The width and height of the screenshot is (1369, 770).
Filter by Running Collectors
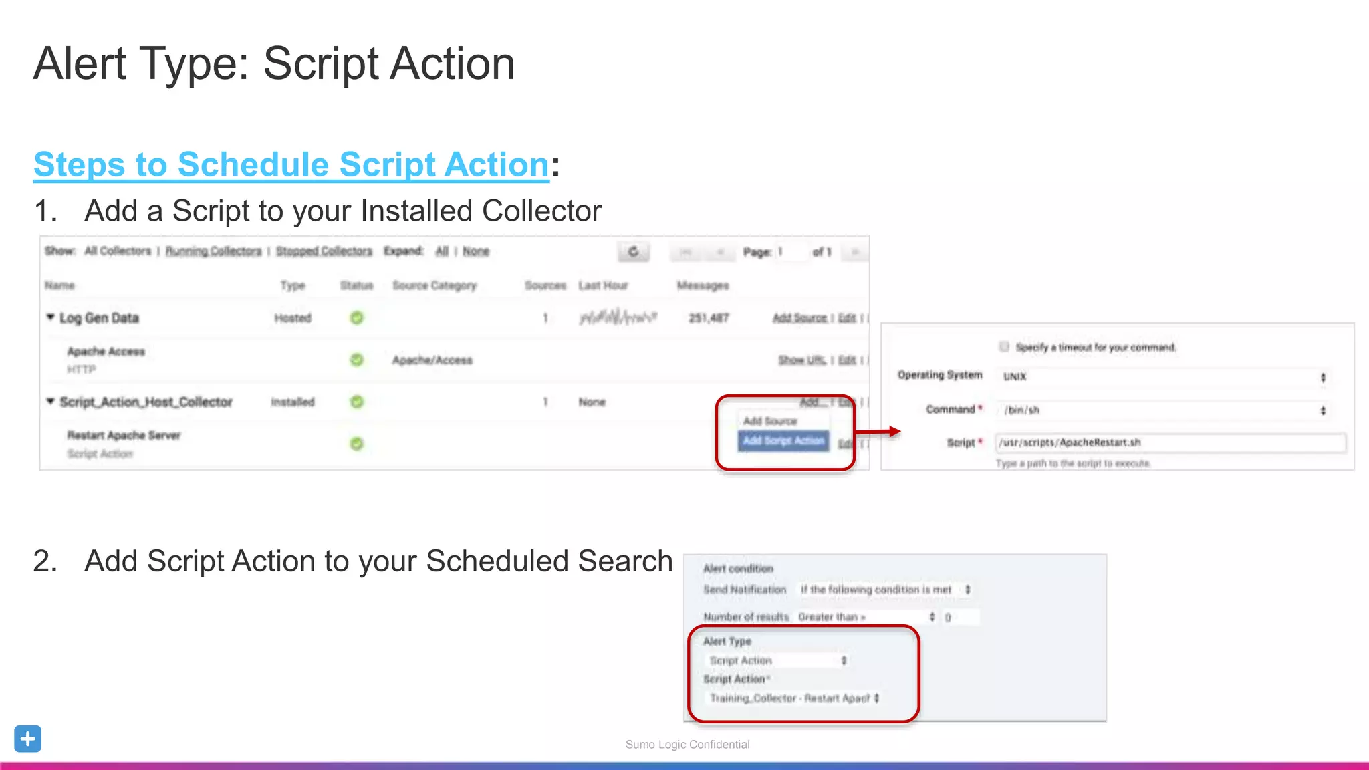pyautogui.click(x=213, y=251)
